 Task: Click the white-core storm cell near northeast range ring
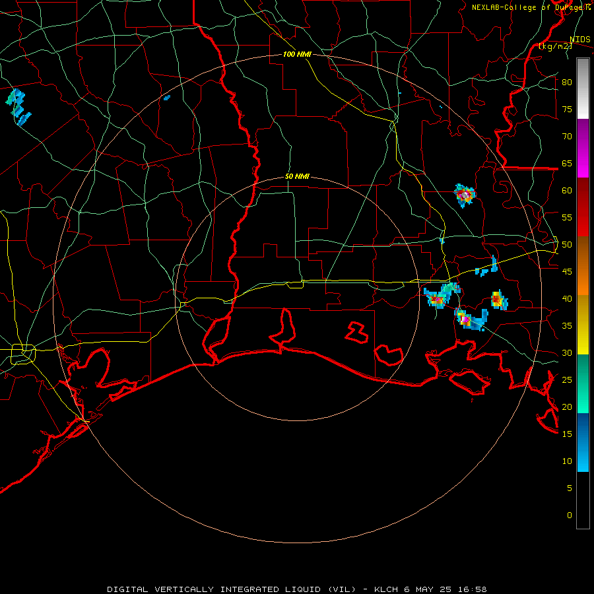tap(465, 195)
